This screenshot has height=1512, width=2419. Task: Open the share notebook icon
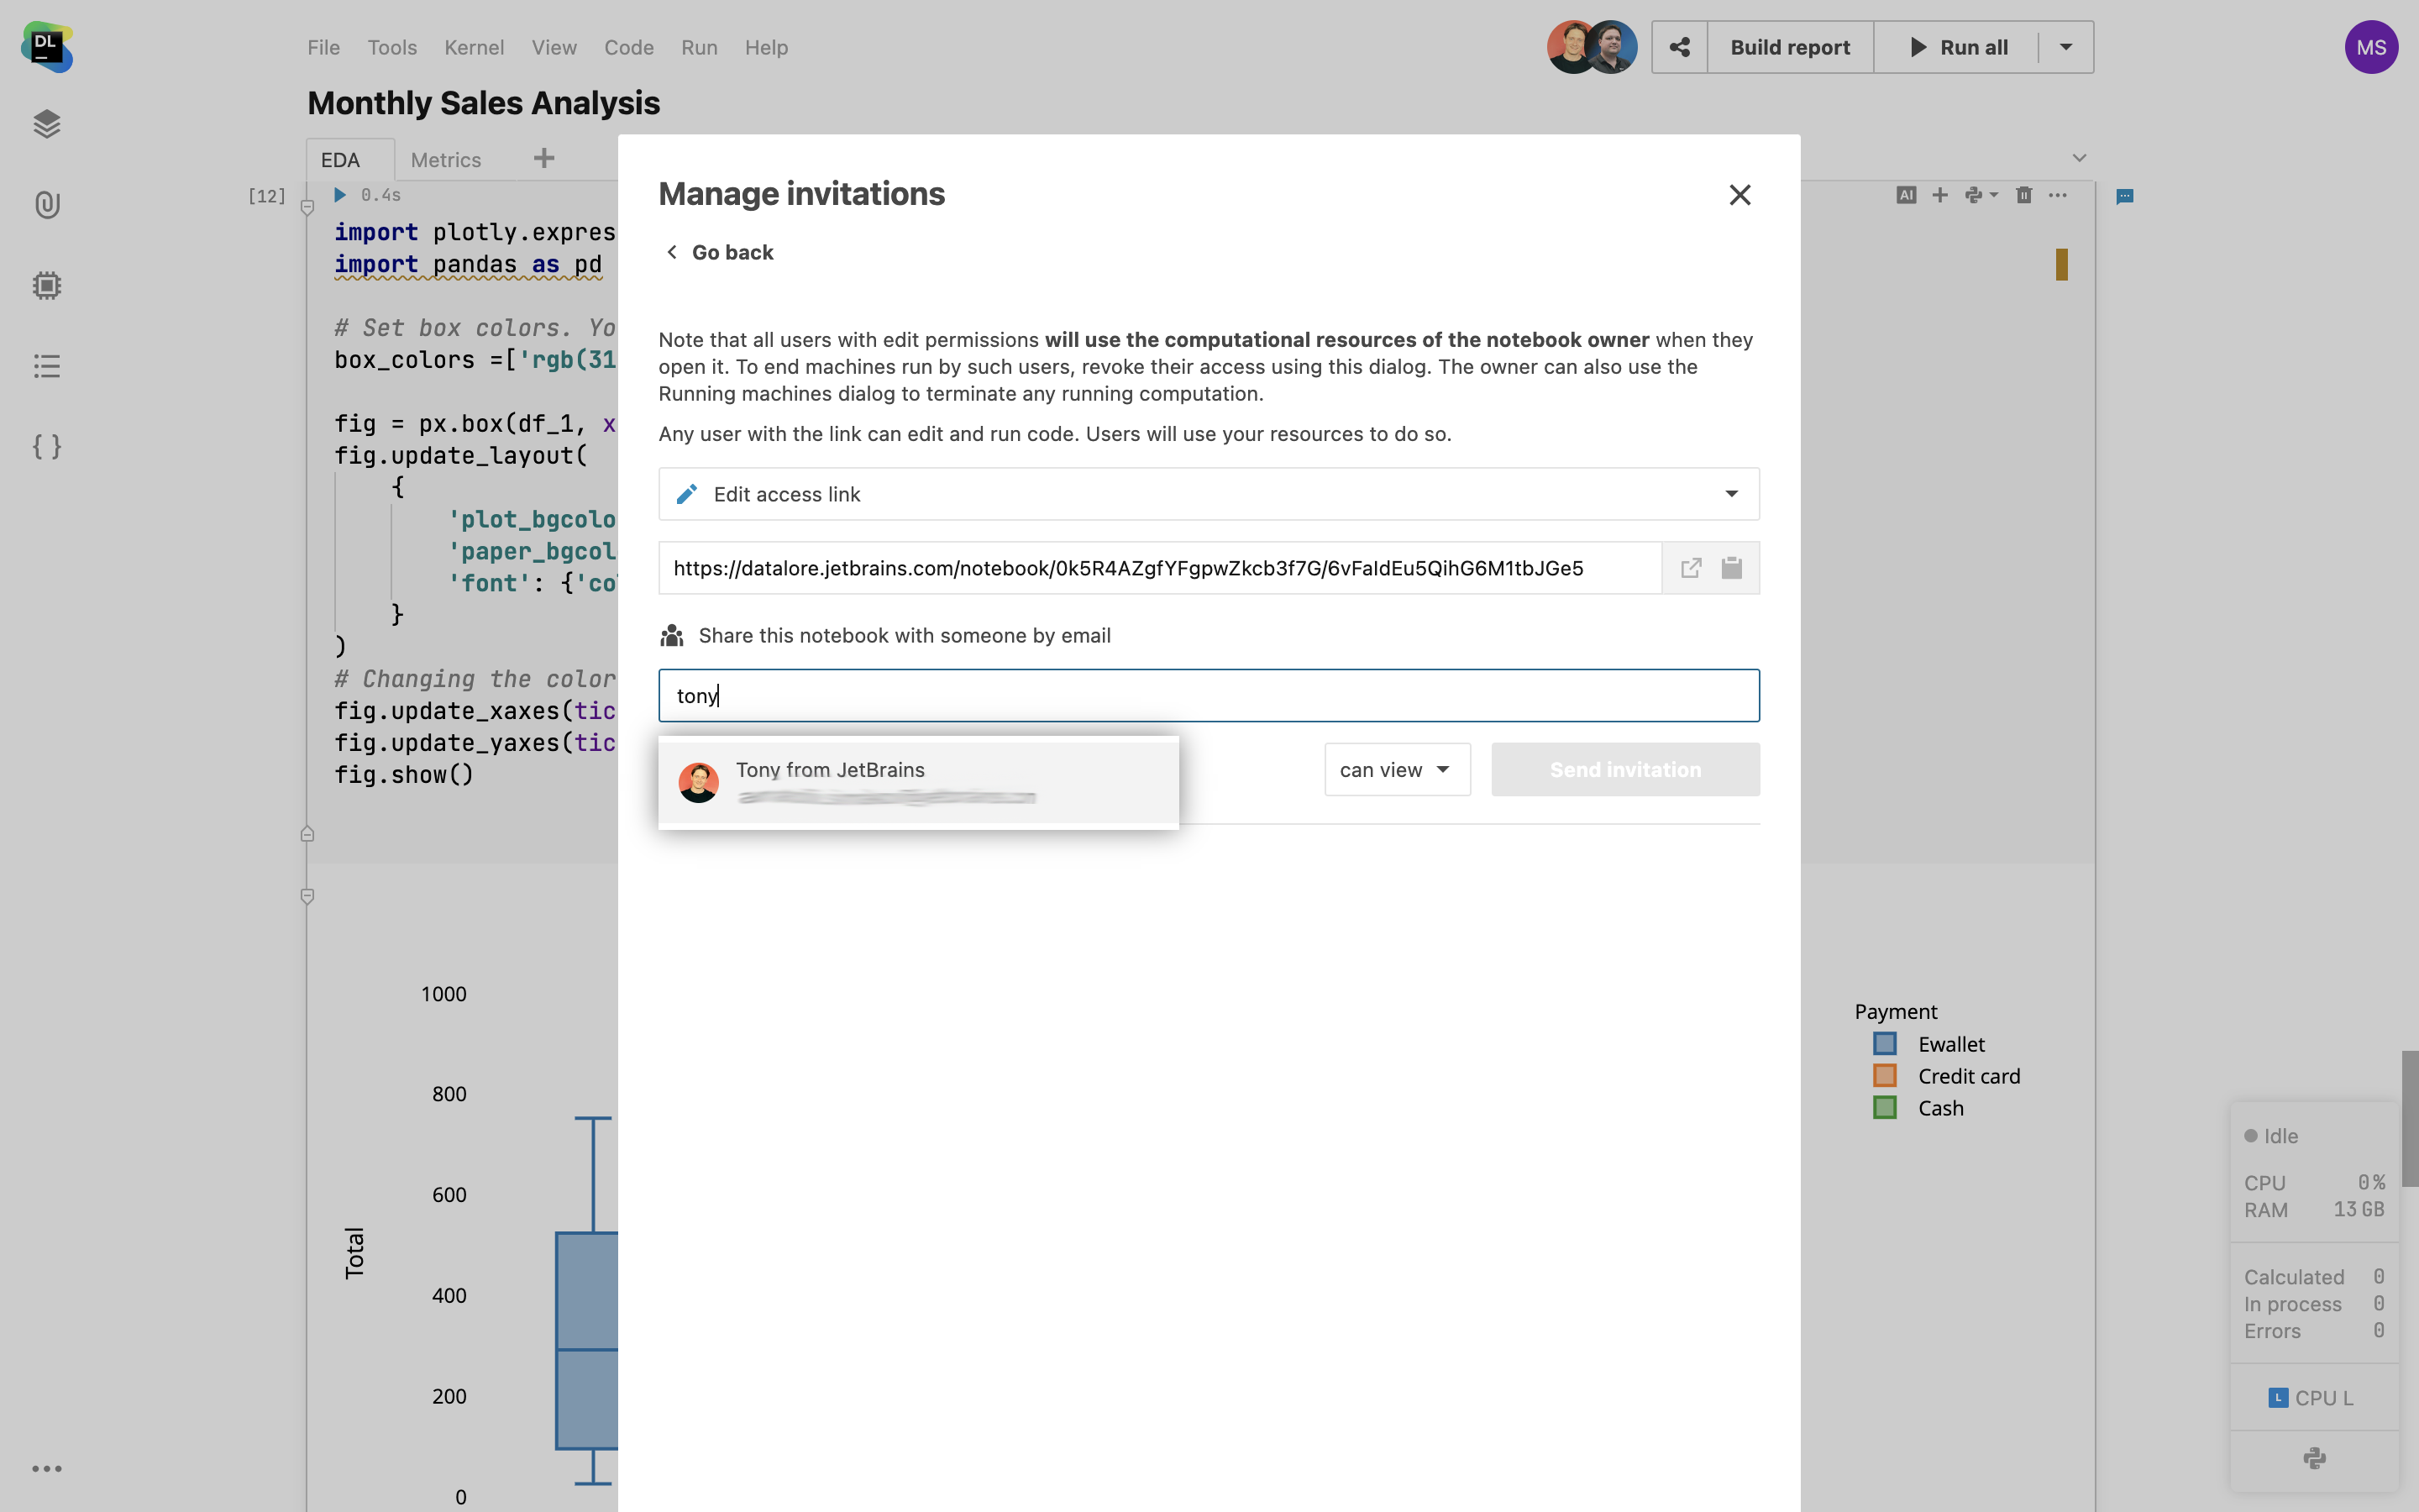coord(1679,47)
